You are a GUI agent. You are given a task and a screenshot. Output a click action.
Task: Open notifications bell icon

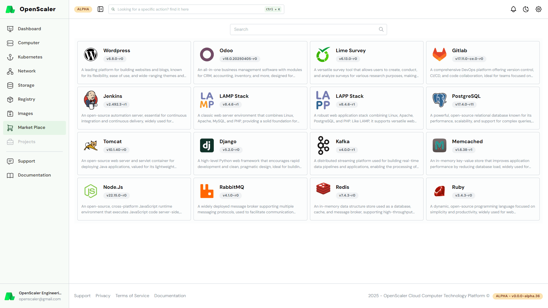pos(513,9)
